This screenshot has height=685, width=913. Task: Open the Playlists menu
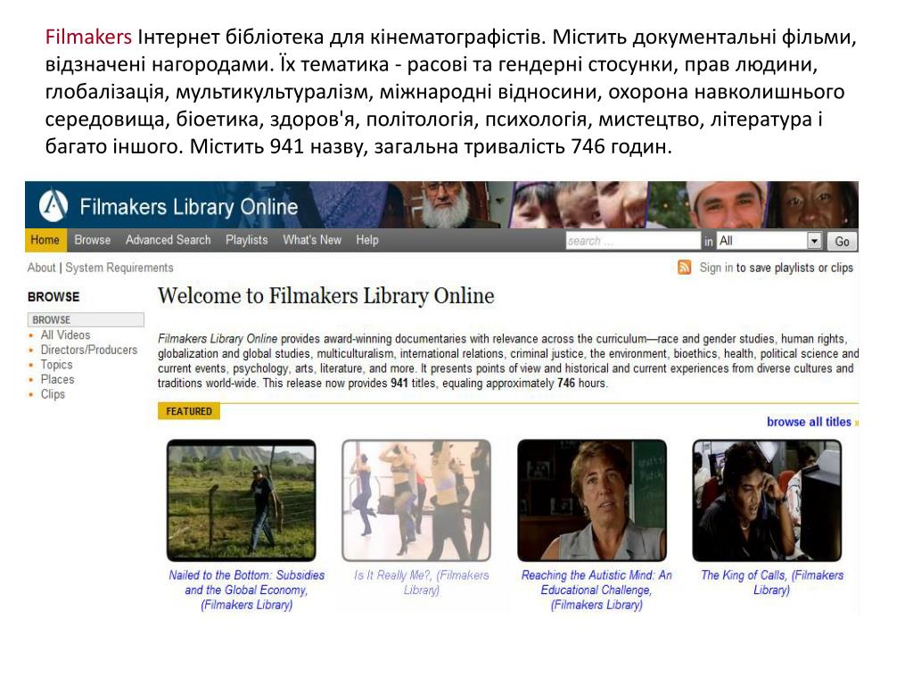(x=247, y=240)
